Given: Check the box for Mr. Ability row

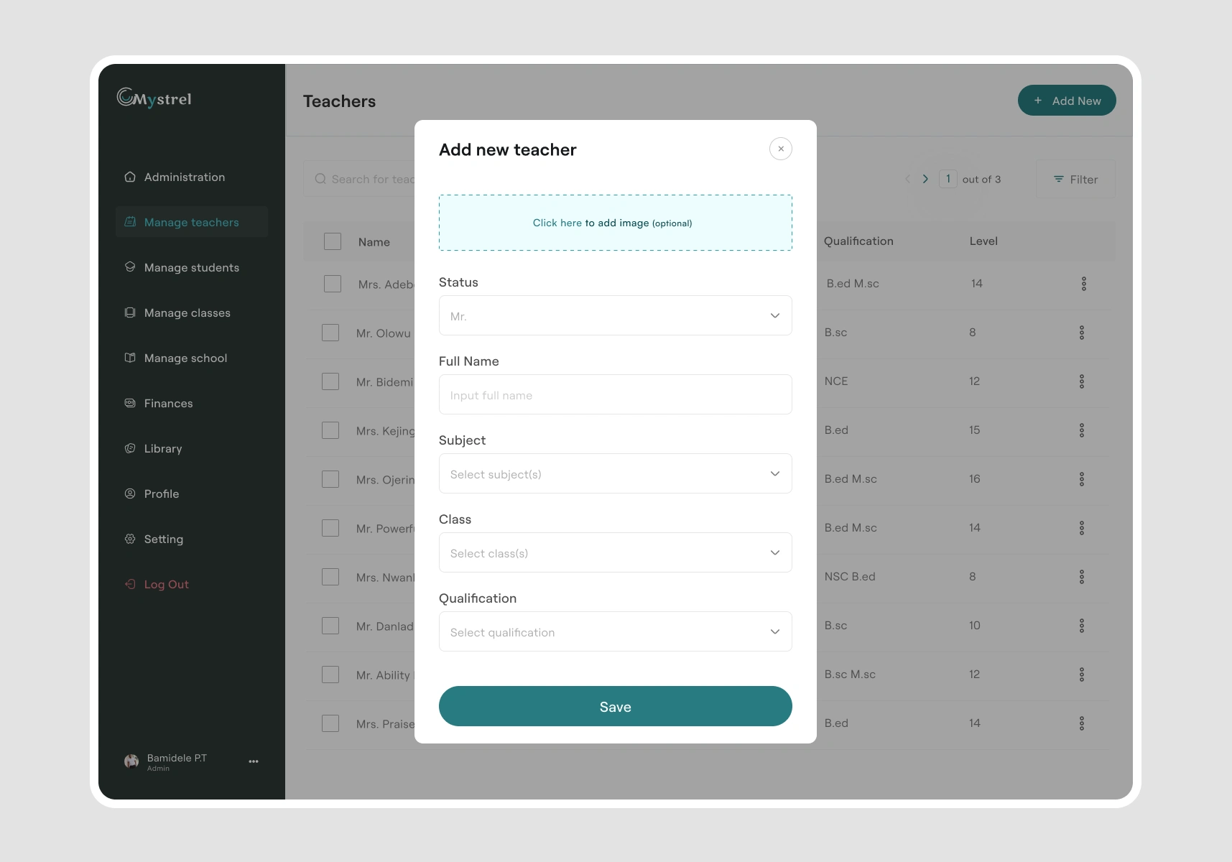Looking at the screenshot, I should pyautogui.click(x=330, y=675).
